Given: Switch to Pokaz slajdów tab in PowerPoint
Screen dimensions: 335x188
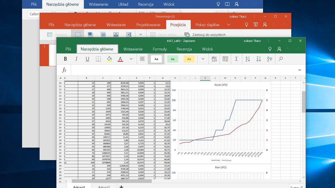Looking at the screenshot, I should (x=207, y=25).
